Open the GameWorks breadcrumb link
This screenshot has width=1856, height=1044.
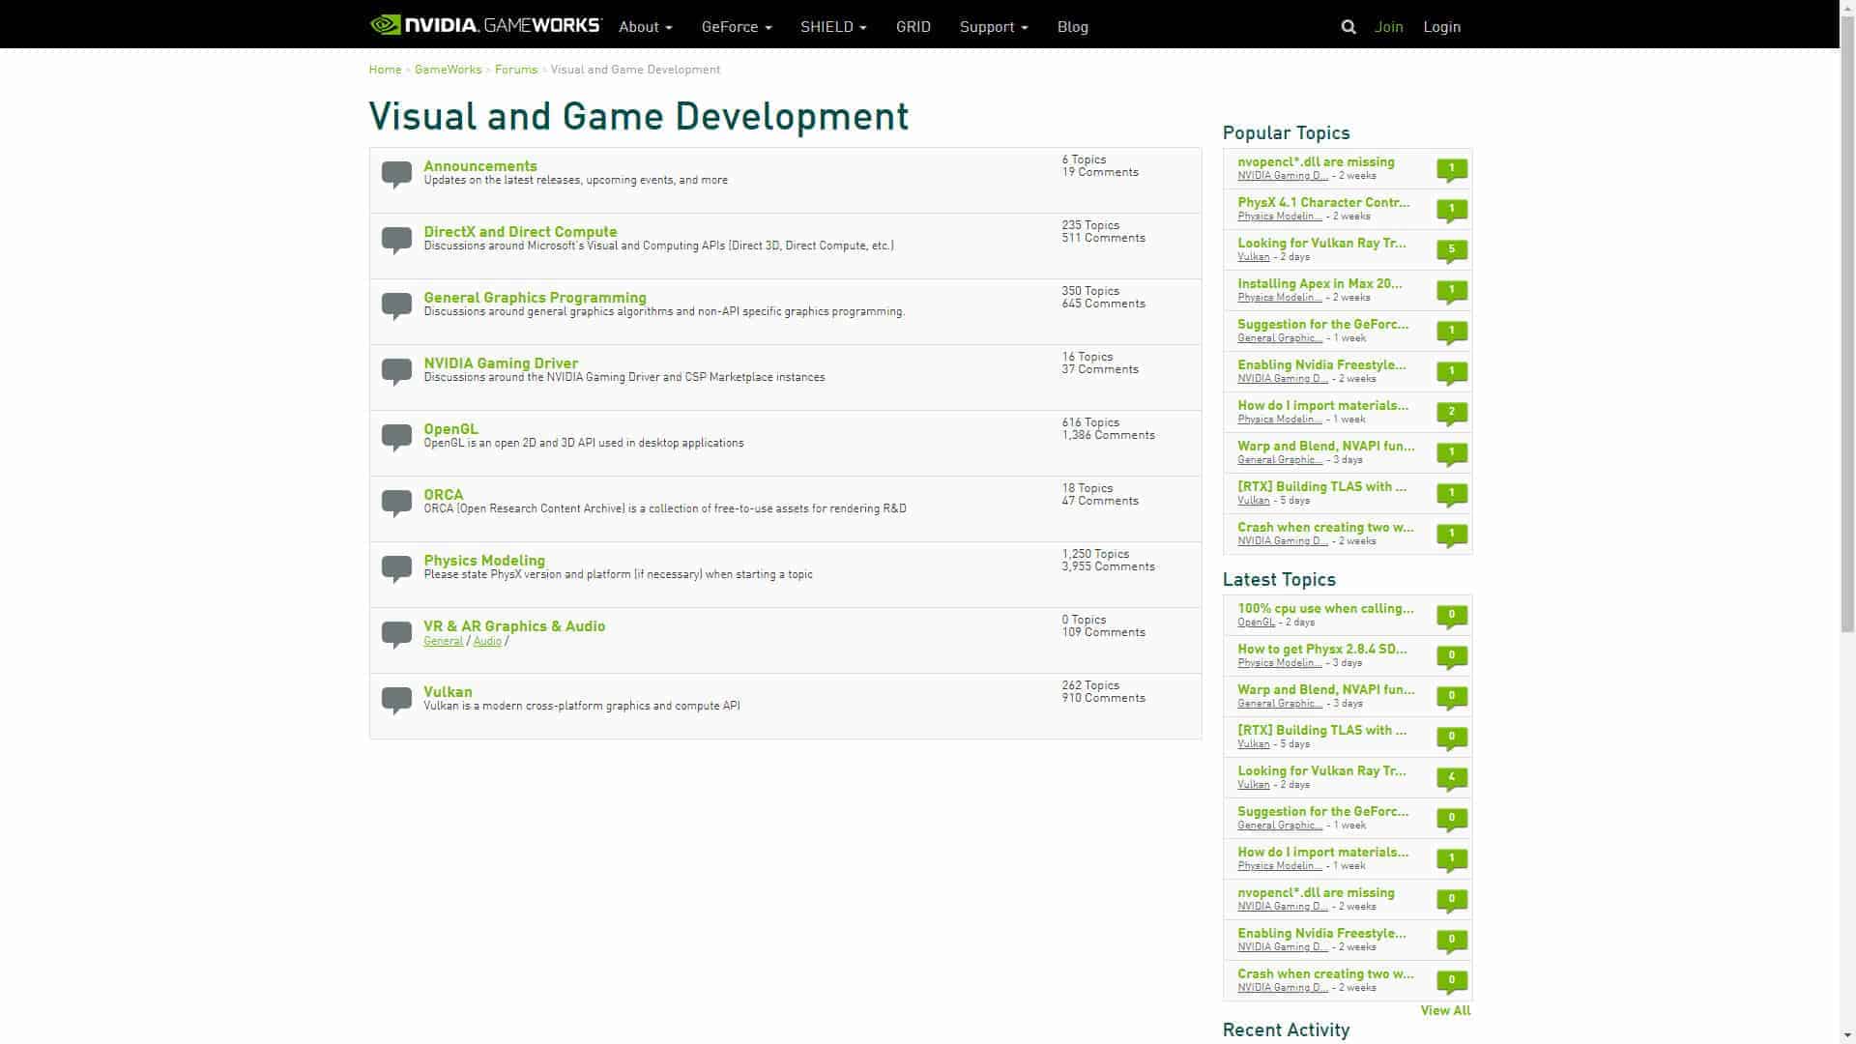(448, 69)
